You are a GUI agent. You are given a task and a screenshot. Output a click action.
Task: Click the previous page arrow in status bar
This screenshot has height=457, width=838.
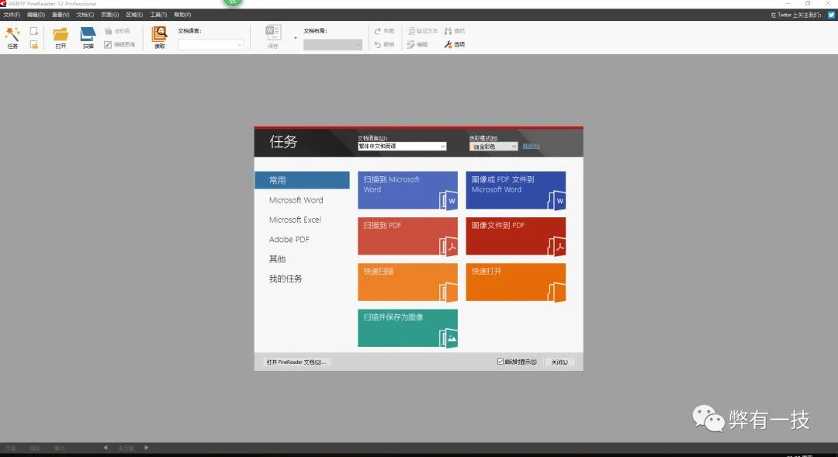106,448
